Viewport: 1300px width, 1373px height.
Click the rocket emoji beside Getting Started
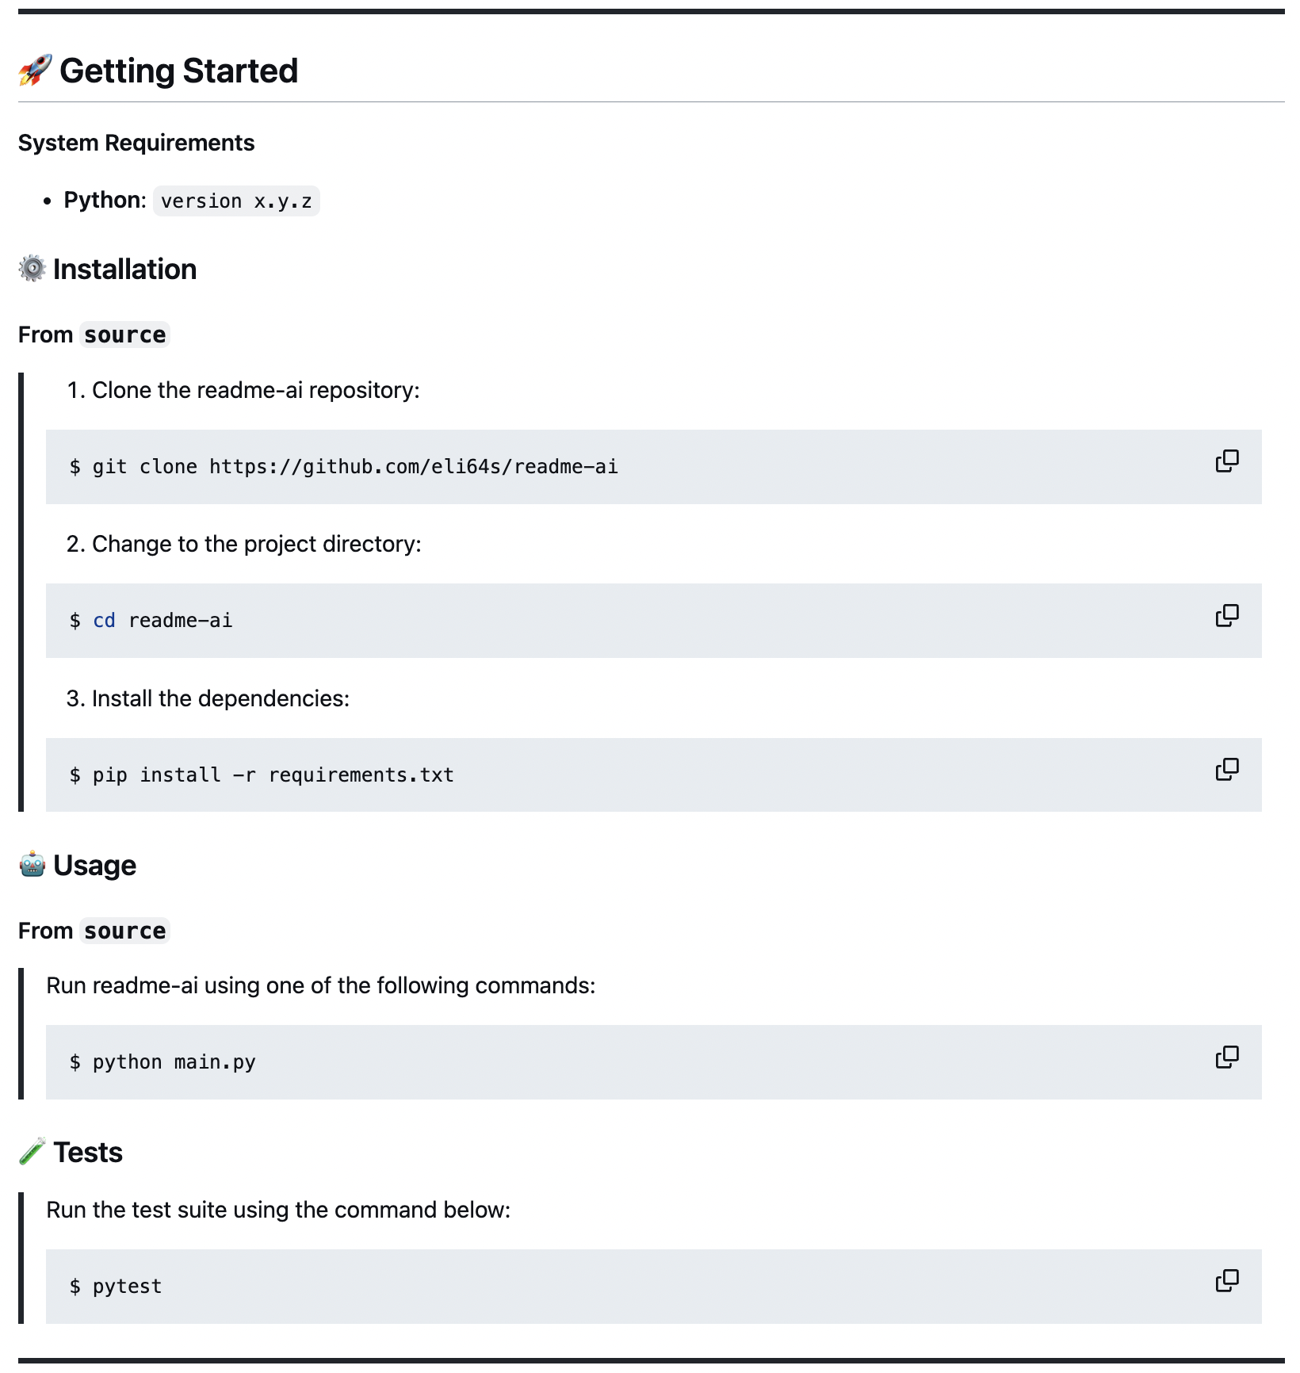[35, 71]
